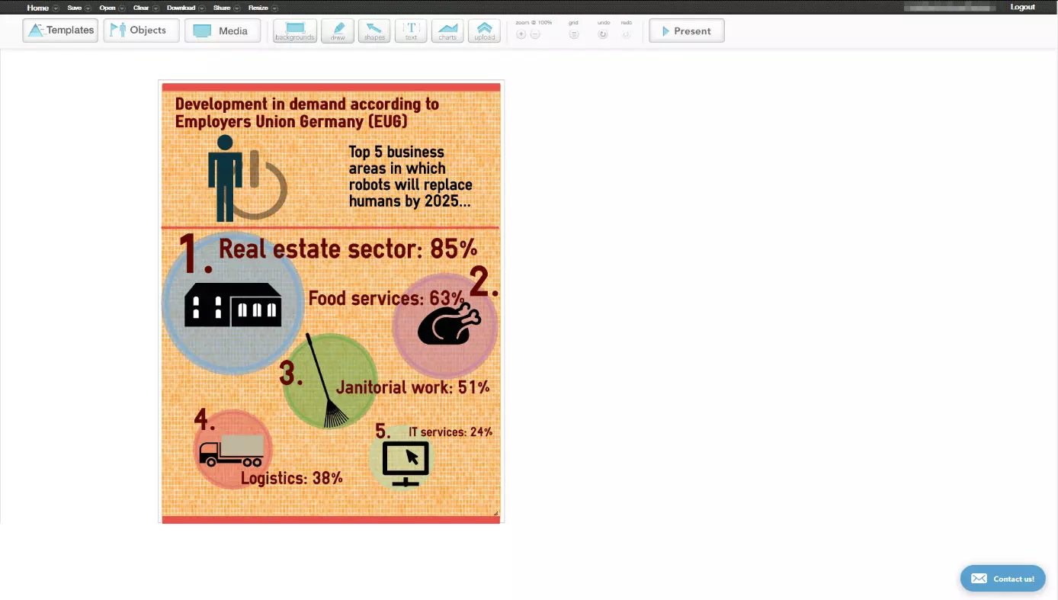
Task: Click the undo icon
Action: (603, 34)
